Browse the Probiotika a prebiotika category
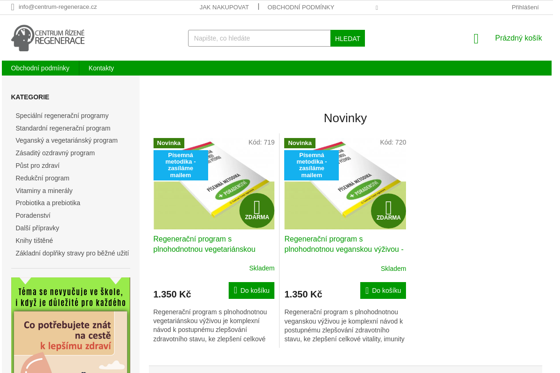560x373 pixels. (48, 203)
